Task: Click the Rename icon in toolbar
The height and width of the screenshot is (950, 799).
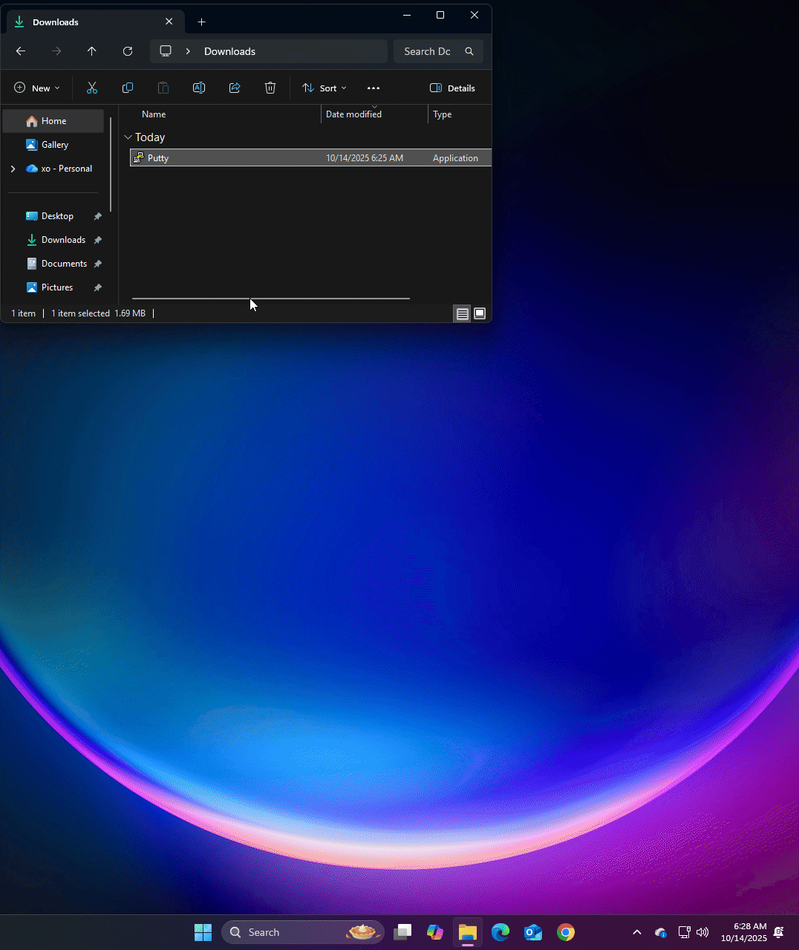Action: 199,88
